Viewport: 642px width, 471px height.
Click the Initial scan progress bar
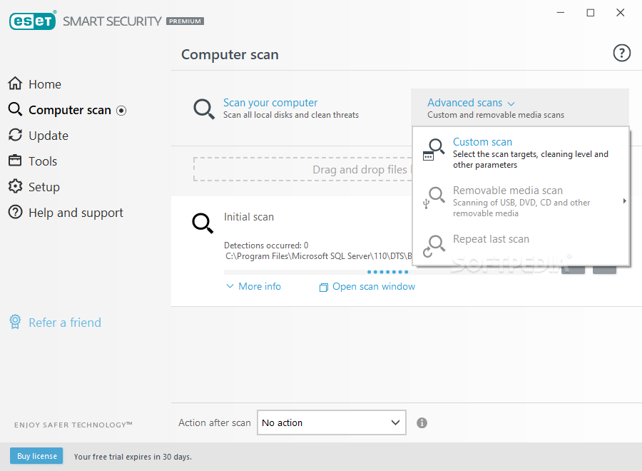pos(317,272)
